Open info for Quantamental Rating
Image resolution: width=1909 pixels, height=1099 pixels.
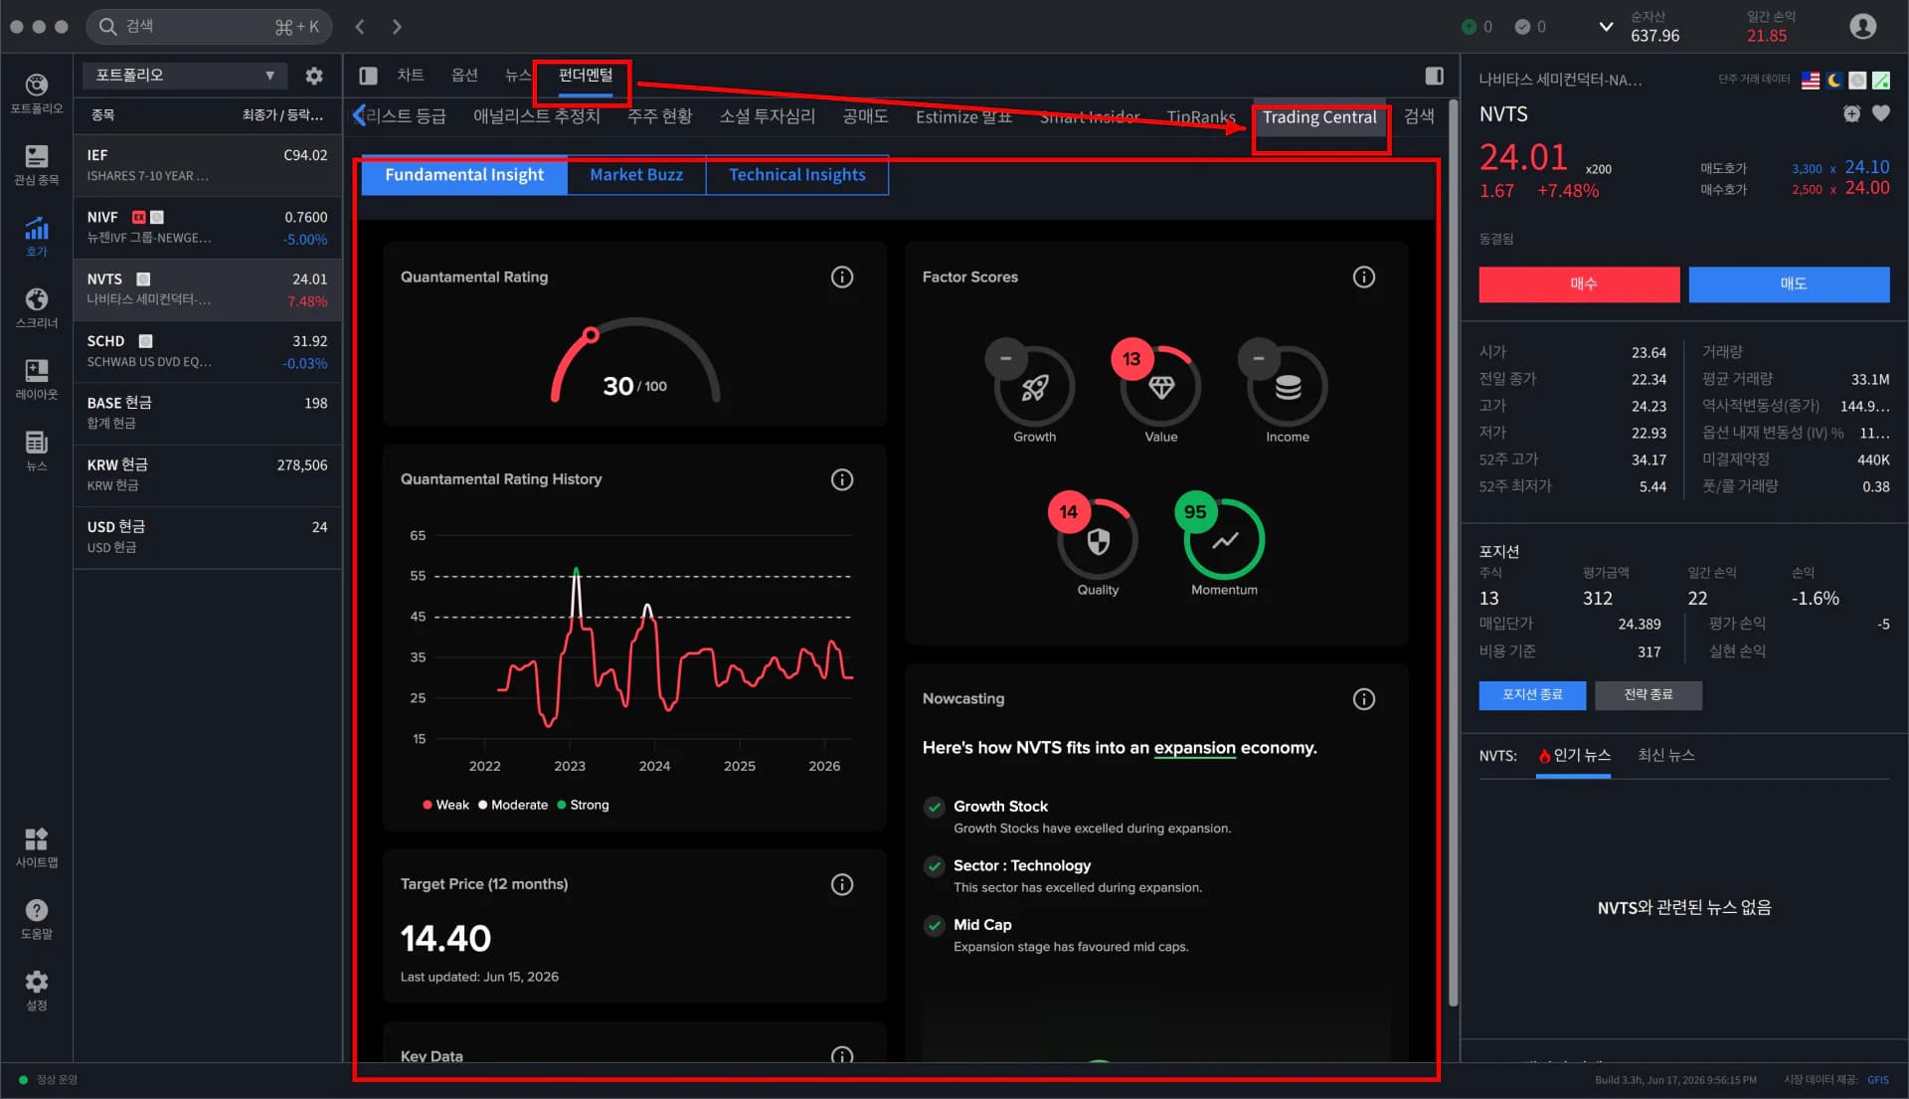tap(842, 277)
